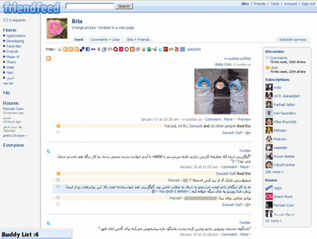
Task: Click the leftmost orange RSS filter icon
Action: (65, 49)
